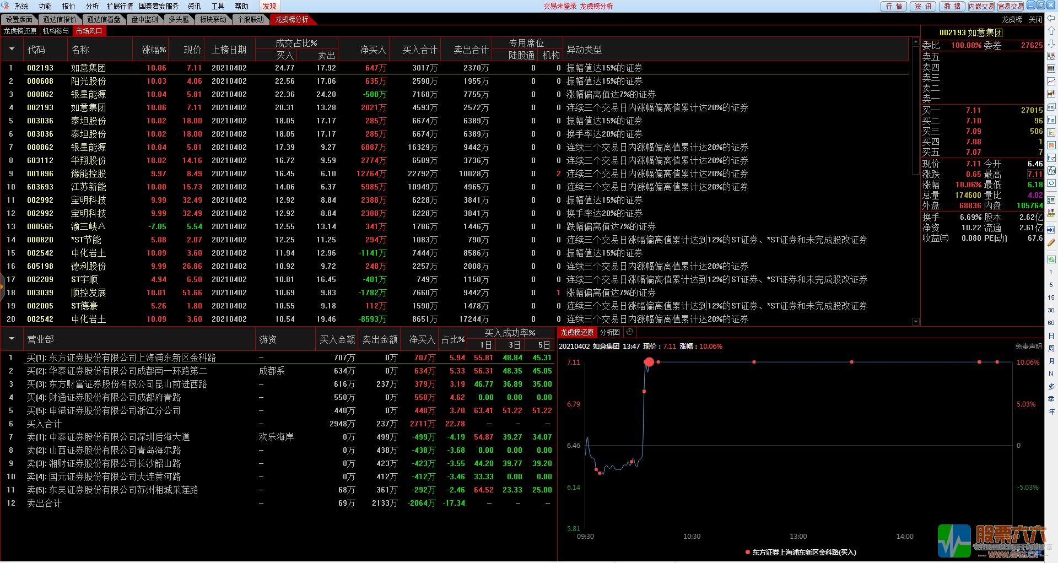Switch to the 板块联动 tab
Screen dimensions: 1058x563
tap(213, 19)
